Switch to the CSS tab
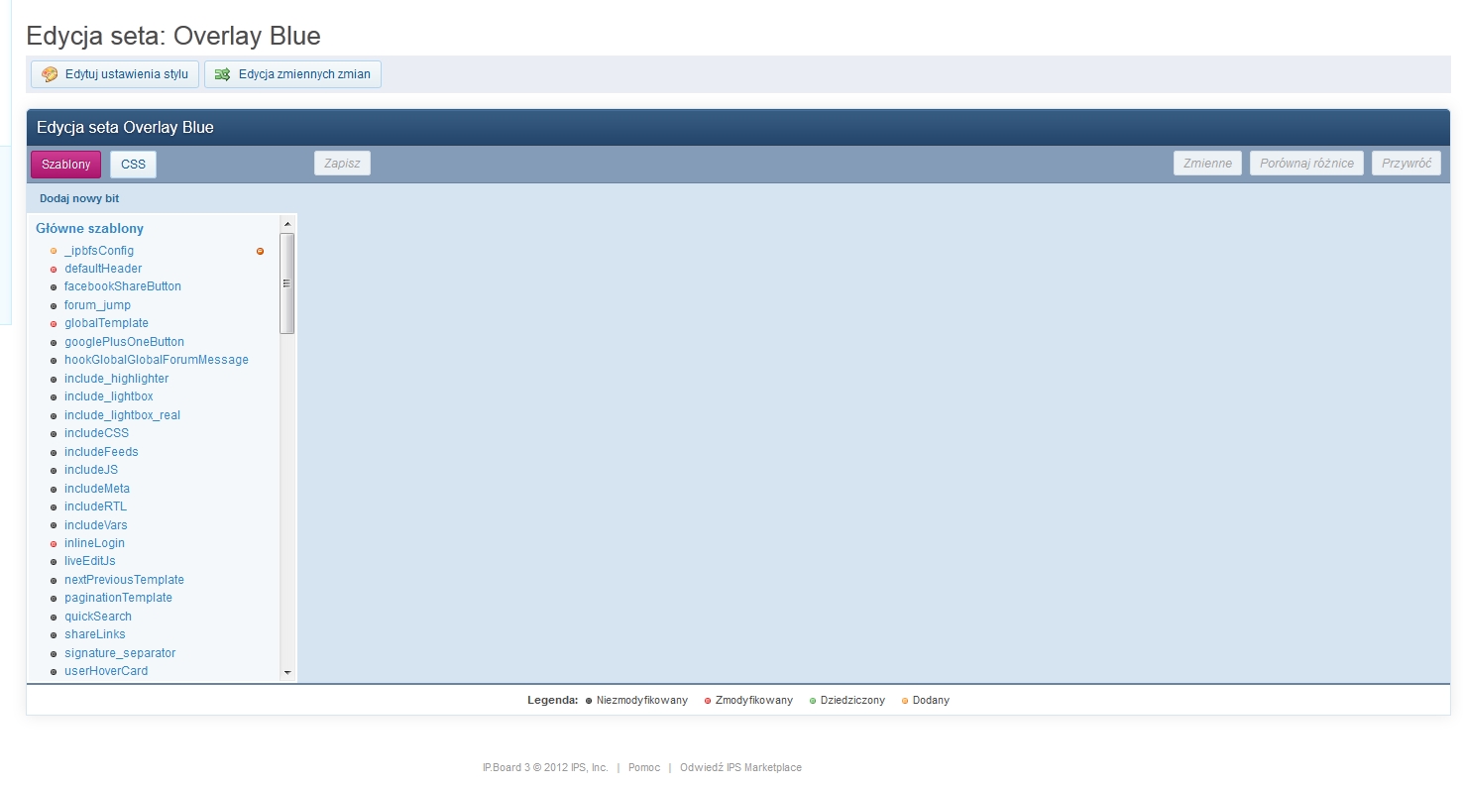This screenshot has height=788, width=1463. 133,165
